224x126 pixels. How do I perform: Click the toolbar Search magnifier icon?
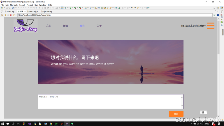[214, 8]
